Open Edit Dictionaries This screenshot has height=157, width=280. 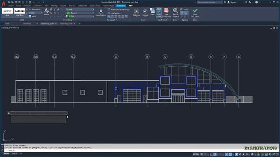pos(166,13)
